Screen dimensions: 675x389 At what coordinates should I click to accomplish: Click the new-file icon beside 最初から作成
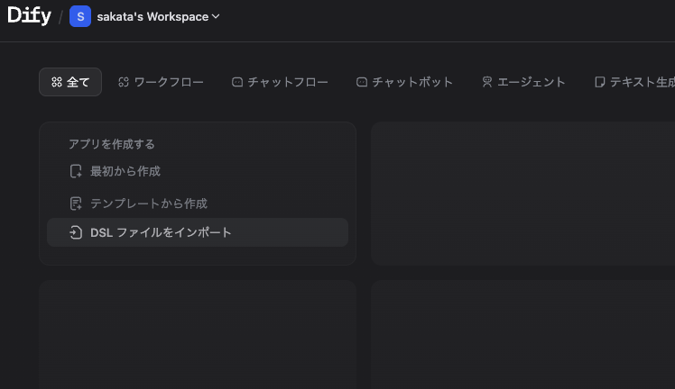[76, 171]
